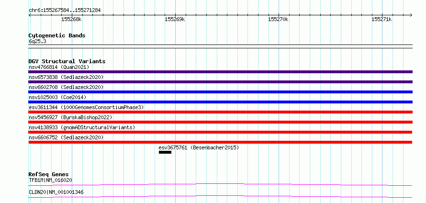This screenshot has width=426, height=203.
Task: Click the nsv4766814 (Quan2021) variant bar
Action: coord(220,72)
